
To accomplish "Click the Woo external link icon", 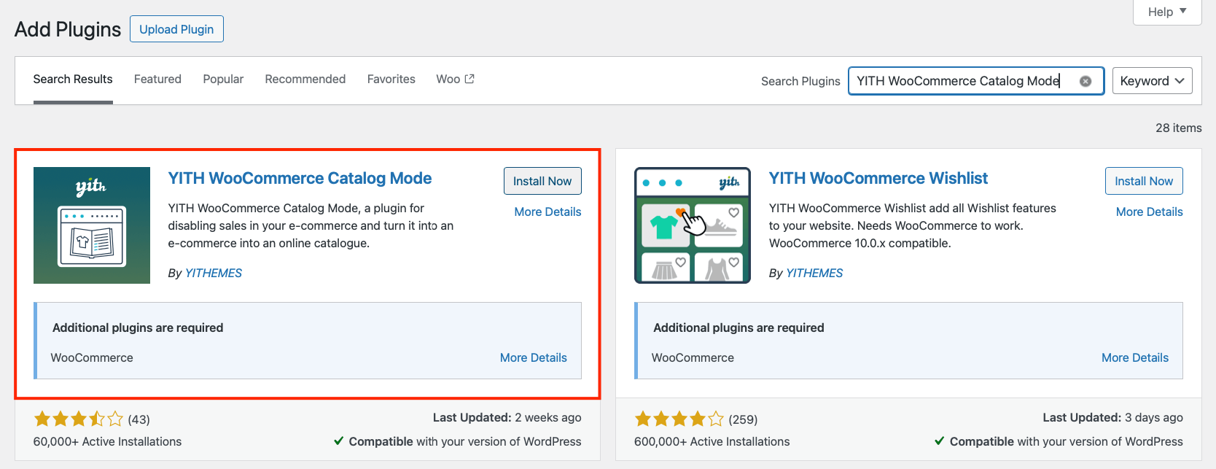I will (469, 79).
